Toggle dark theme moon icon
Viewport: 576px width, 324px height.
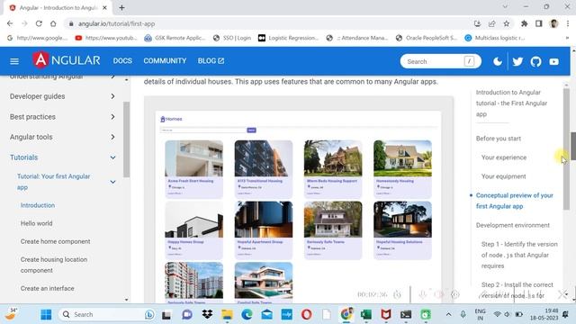click(x=498, y=61)
